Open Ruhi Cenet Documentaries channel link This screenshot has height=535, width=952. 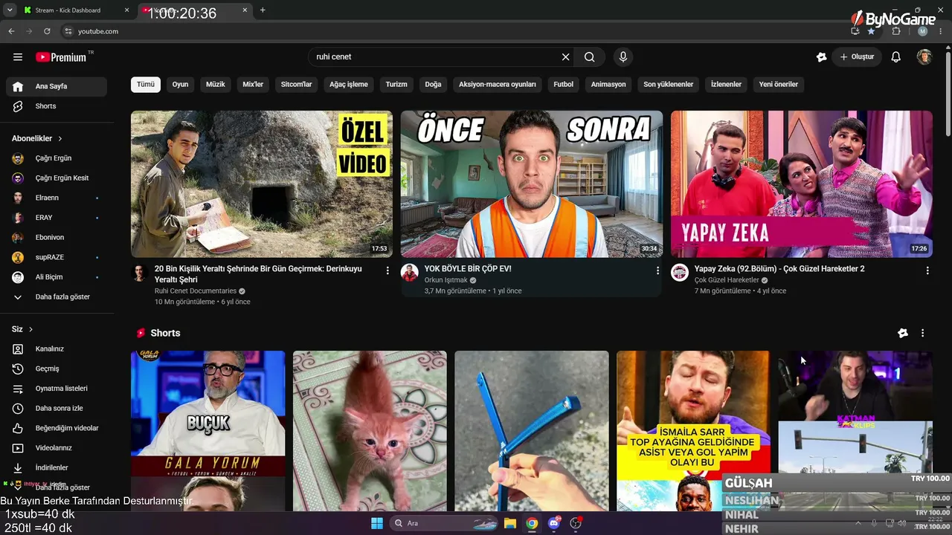click(196, 291)
